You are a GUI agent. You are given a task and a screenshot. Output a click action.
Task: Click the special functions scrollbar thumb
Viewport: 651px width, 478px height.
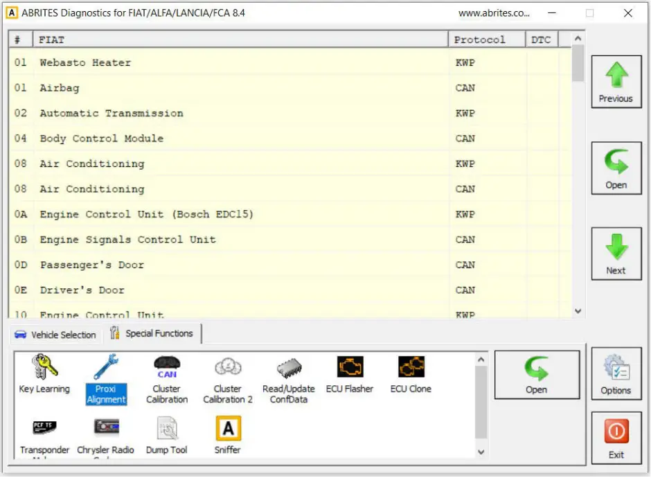point(481,402)
